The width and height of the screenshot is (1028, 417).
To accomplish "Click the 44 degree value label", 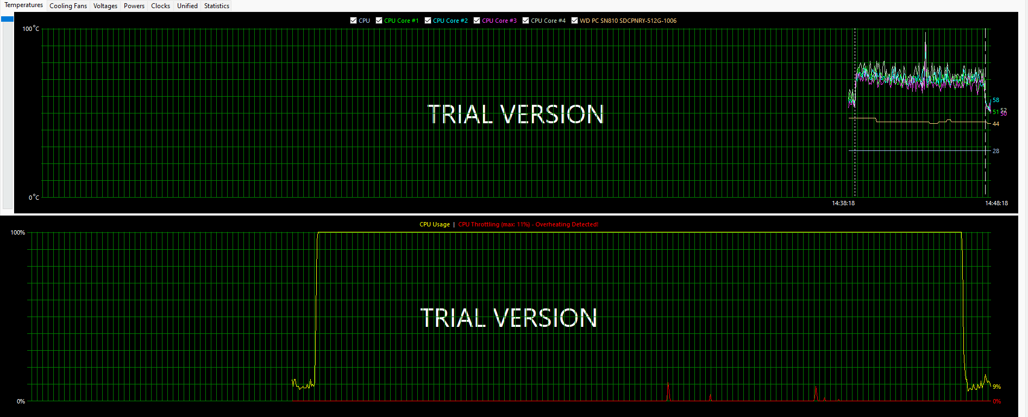I will pos(996,124).
